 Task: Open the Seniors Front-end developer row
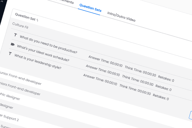(20, 89)
